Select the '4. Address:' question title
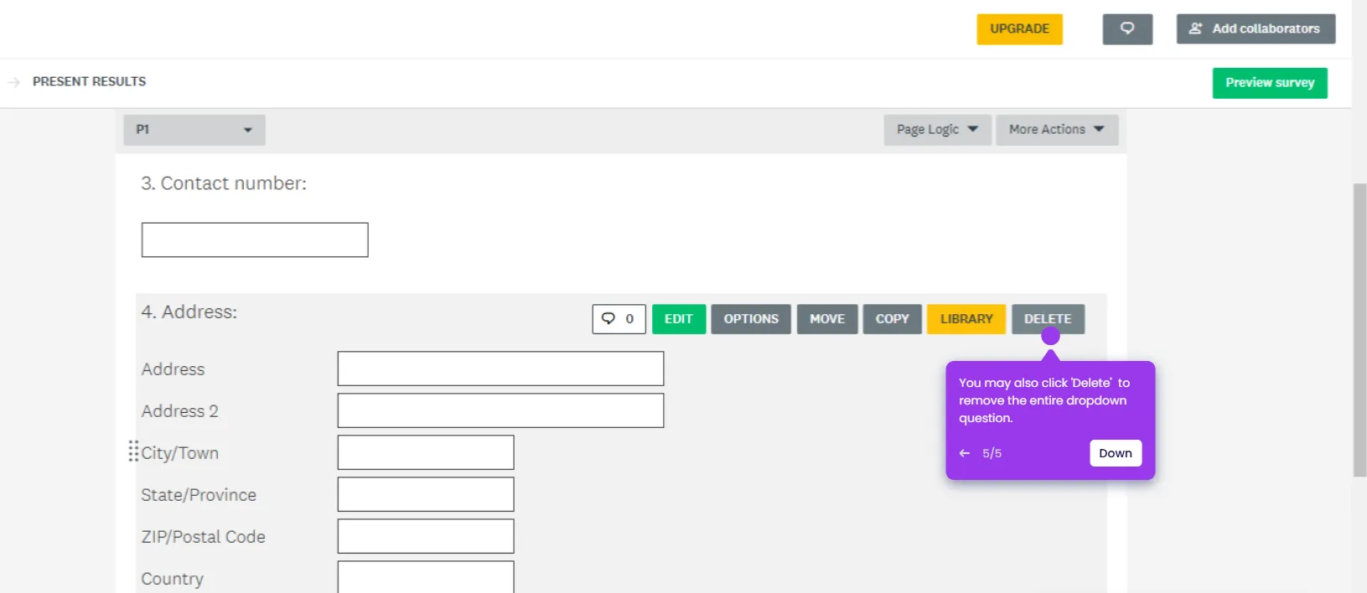Screen dimensions: 1367x593 pos(189,312)
